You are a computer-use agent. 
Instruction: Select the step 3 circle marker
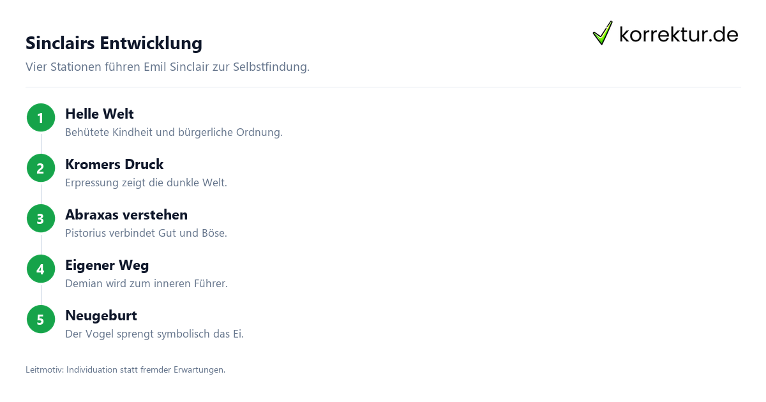pos(41,219)
